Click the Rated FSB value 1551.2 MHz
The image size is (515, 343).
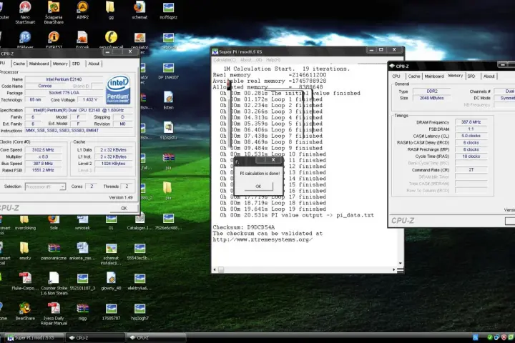coord(43,170)
